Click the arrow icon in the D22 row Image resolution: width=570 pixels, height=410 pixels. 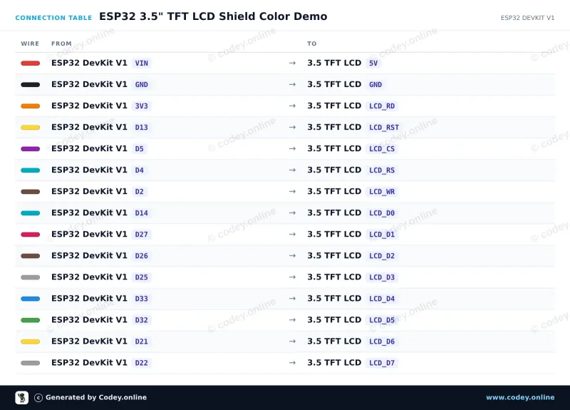point(292,363)
